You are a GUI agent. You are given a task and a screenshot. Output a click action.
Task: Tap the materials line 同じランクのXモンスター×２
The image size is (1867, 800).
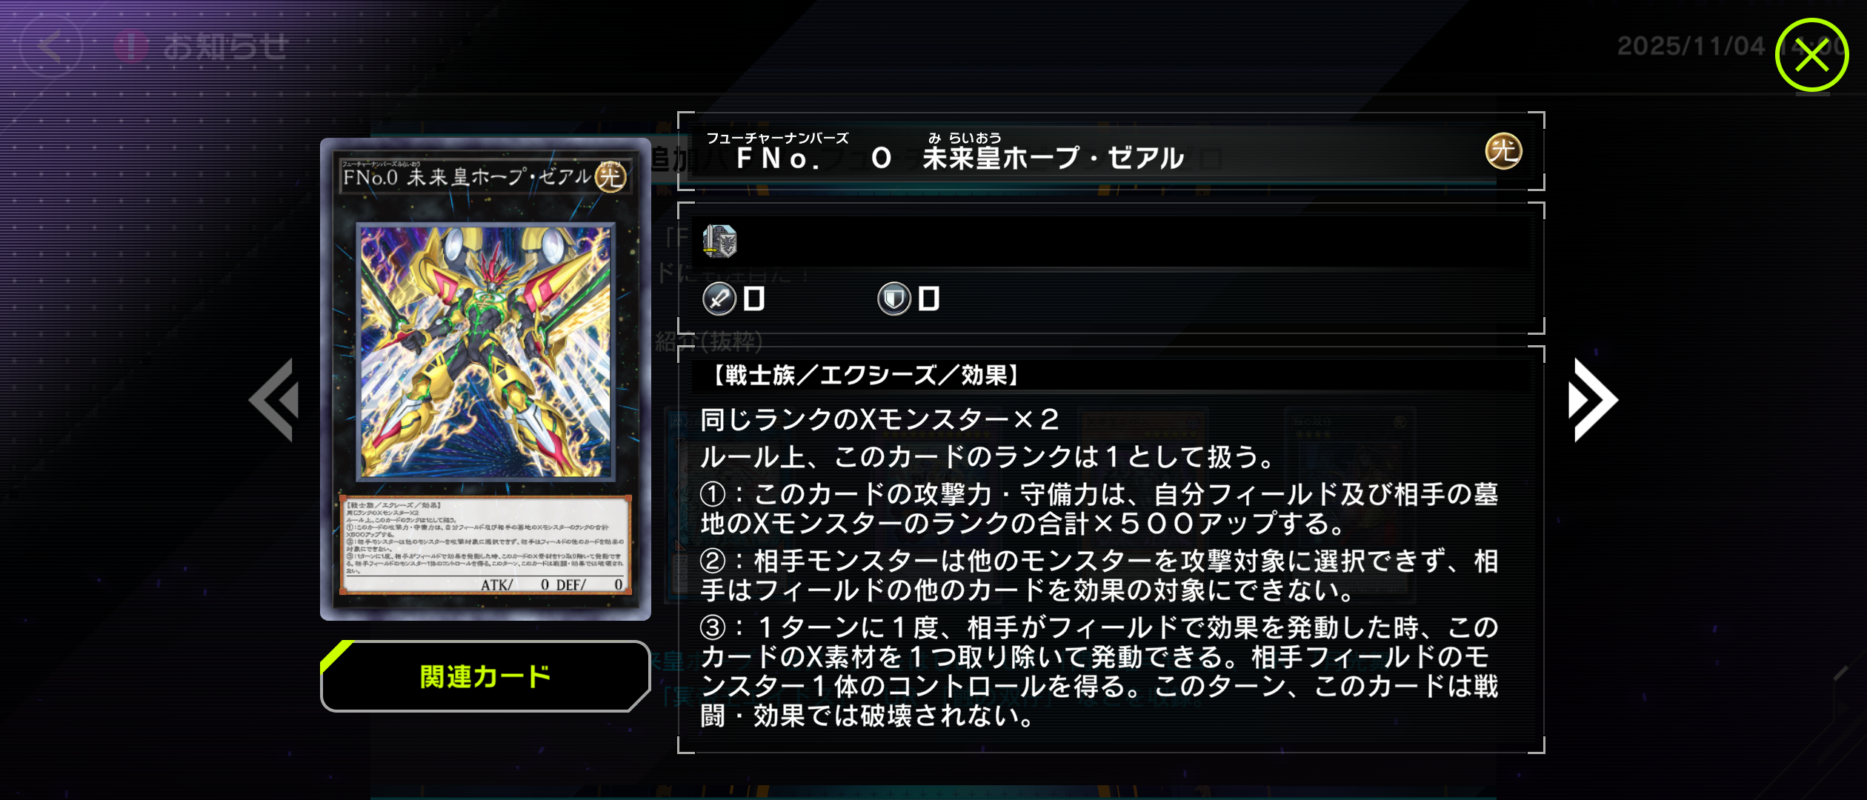click(x=879, y=420)
